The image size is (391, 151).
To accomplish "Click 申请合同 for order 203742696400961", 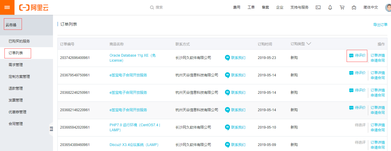I will pos(378,60).
